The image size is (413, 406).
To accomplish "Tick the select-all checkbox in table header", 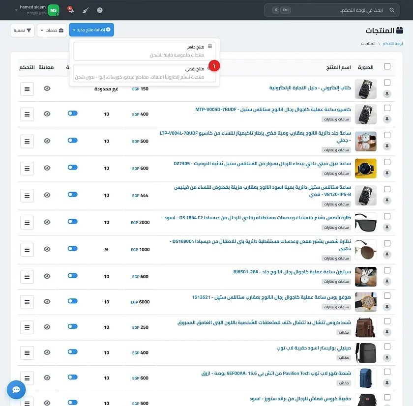I will point(387,66).
